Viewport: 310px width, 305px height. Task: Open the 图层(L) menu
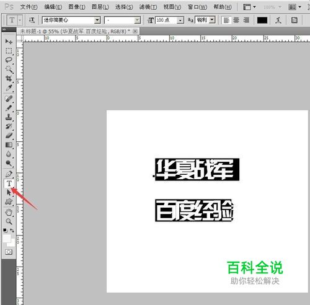pyautogui.click(x=100, y=7)
